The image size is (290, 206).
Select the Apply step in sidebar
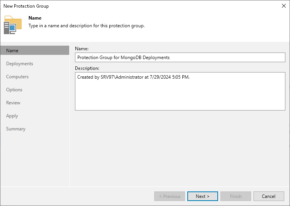click(x=12, y=116)
